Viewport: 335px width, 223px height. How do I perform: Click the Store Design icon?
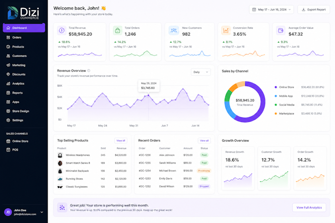[x=8, y=111]
